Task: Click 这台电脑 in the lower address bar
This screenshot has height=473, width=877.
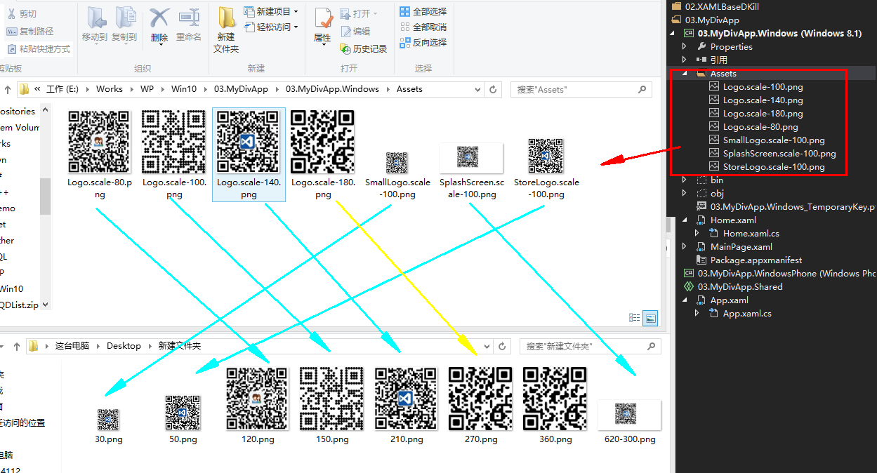Action: pyautogui.click(x=72, y=346)
